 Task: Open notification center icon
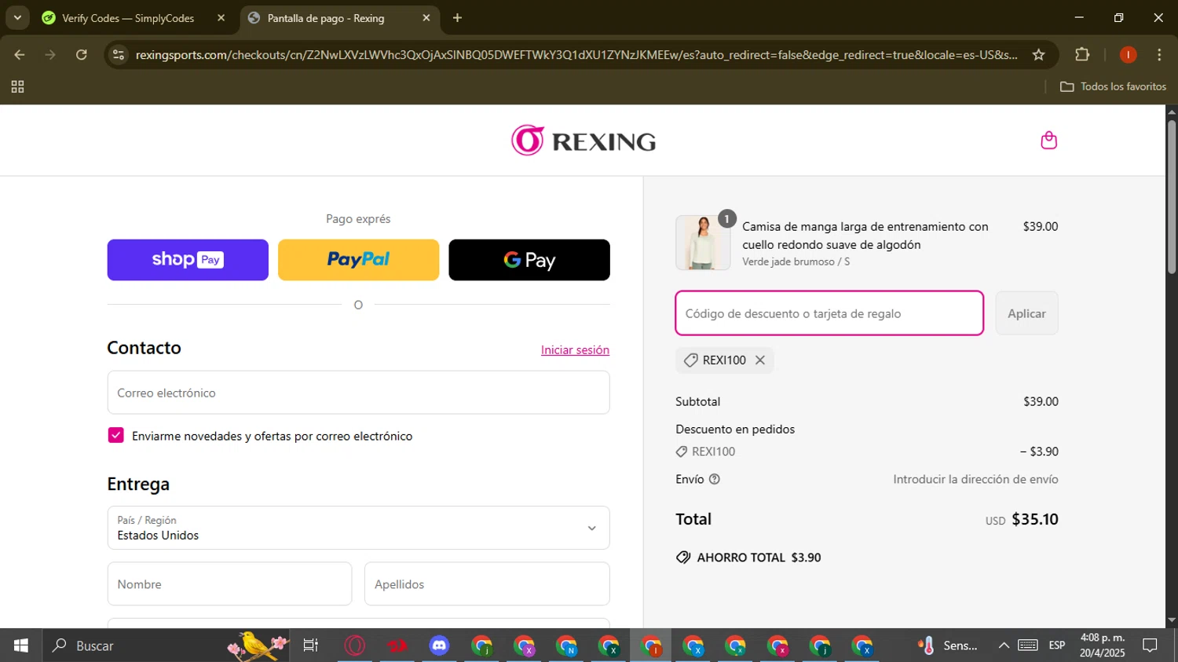coord(1151,646)
